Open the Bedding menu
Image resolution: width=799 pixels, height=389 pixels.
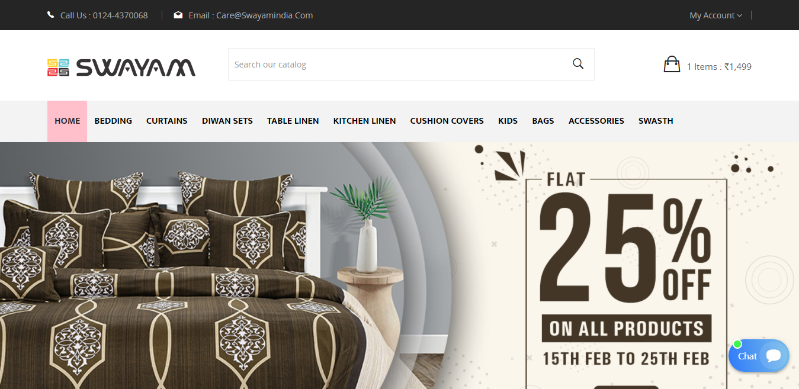113,121
